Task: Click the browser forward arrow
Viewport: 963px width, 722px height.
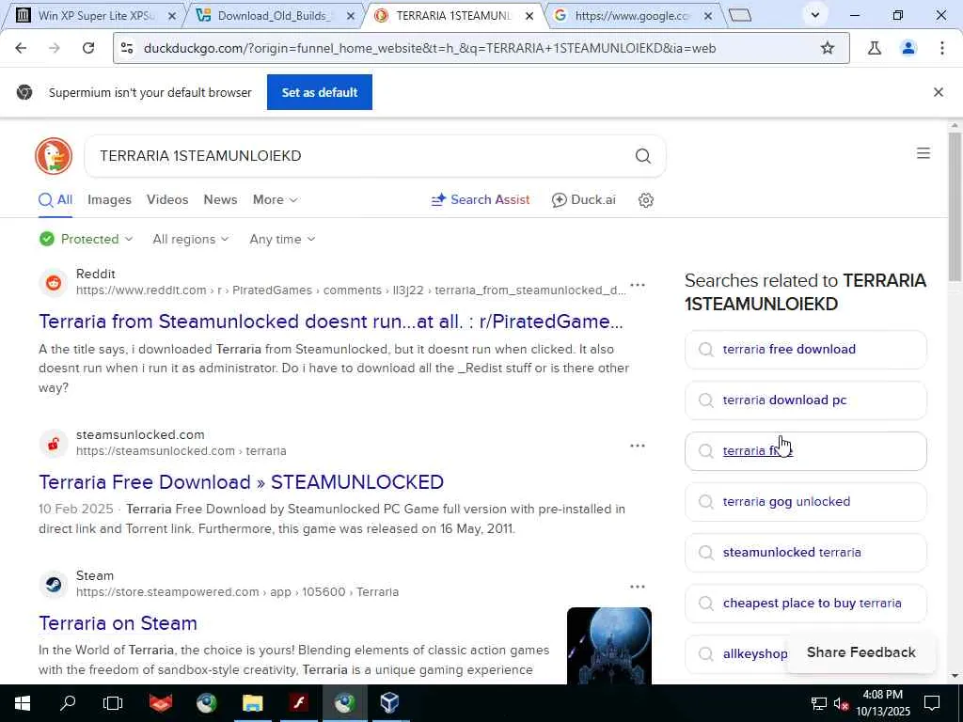Action: [55, 48]
